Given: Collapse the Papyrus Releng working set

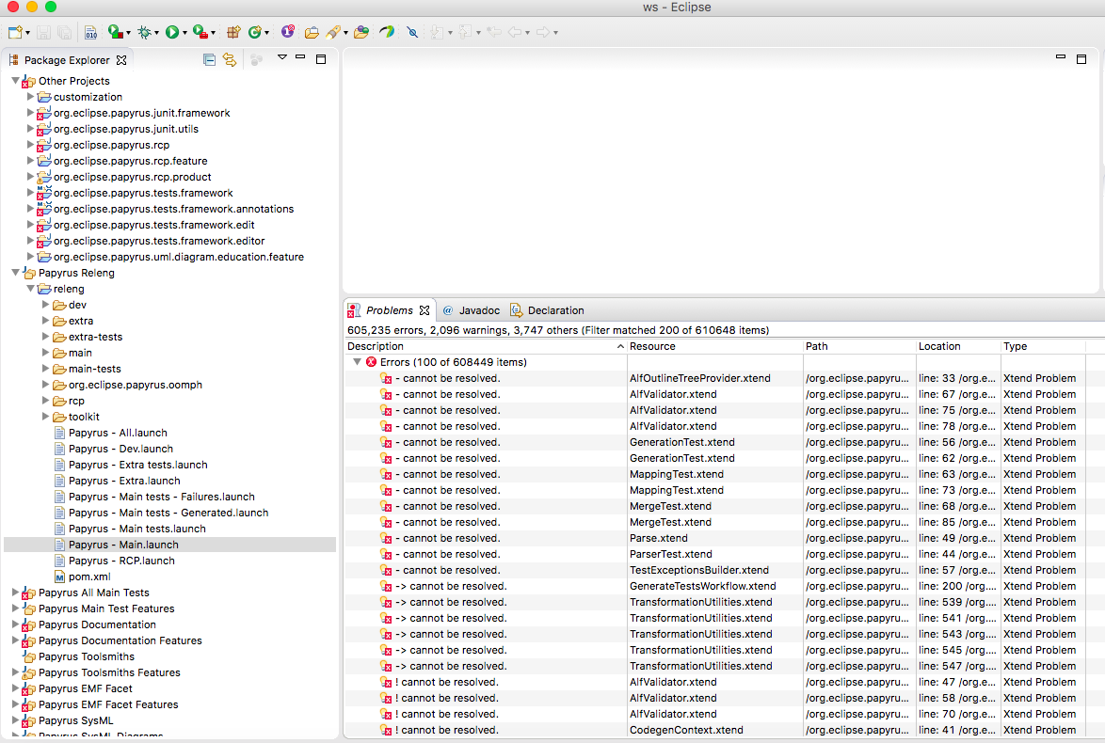Looking at the screenshot, I should (15, 273).
